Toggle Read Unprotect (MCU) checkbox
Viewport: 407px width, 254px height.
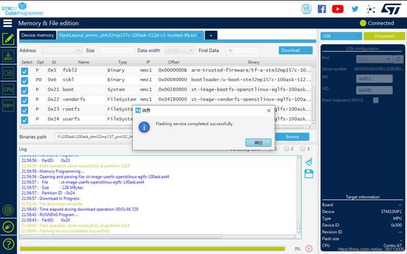375,100
